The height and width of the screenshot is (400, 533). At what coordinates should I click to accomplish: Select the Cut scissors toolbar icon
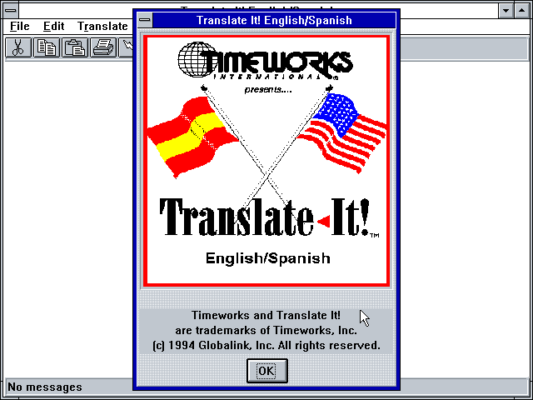pos(18,47)
